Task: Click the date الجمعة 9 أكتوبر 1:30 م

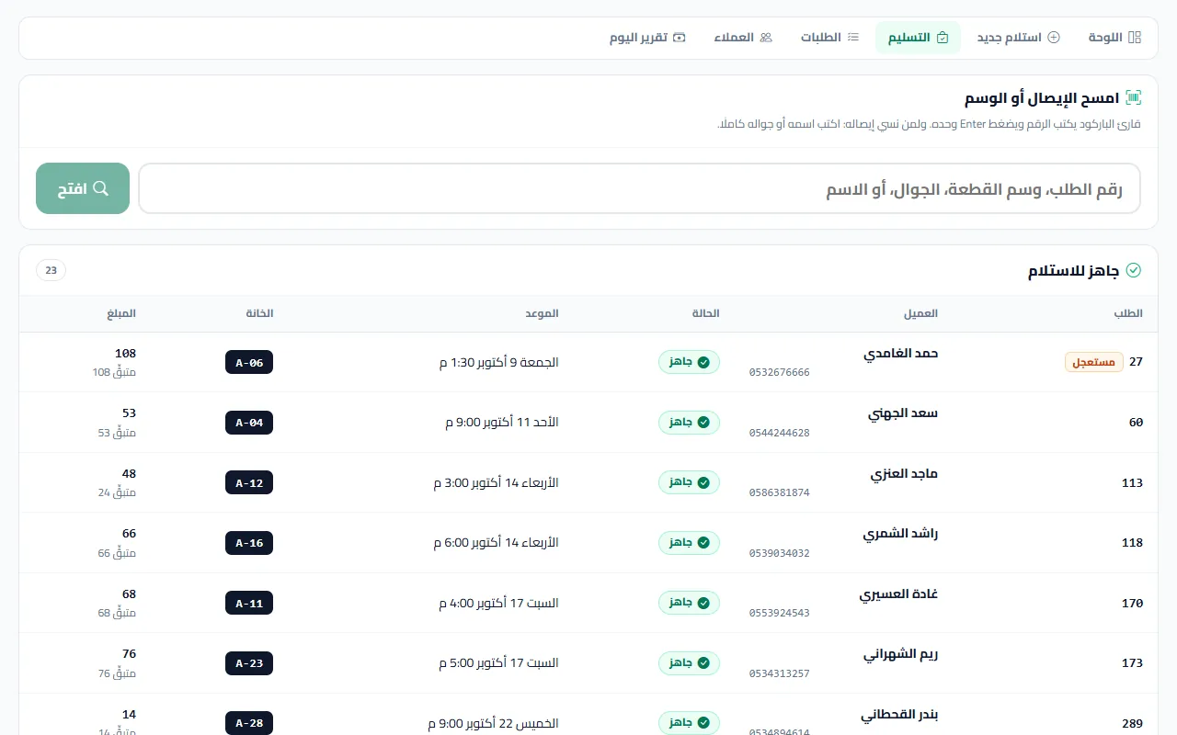Action: pos(499,362)
